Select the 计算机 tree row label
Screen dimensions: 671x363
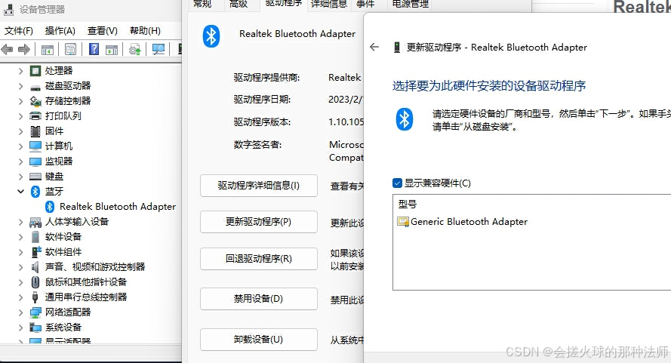(59, 146)
